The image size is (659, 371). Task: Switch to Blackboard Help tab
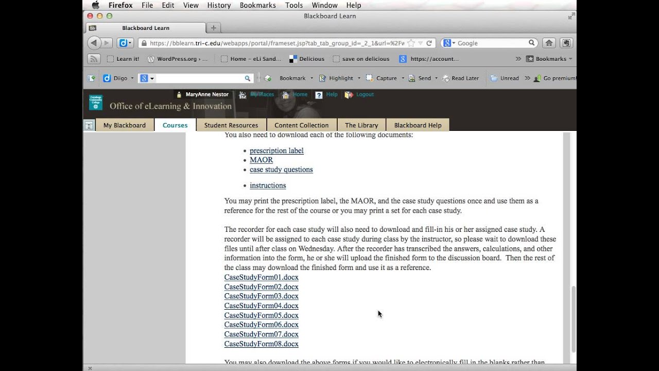[x=418, y=125]
